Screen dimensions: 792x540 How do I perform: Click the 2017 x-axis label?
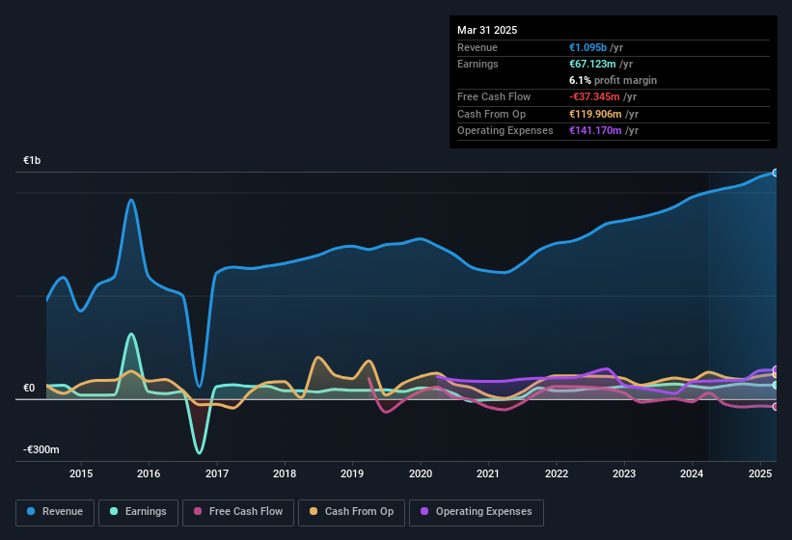(217, 473)
